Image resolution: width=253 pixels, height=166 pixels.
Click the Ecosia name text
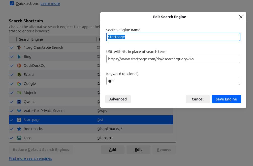(x=29, y=75)
